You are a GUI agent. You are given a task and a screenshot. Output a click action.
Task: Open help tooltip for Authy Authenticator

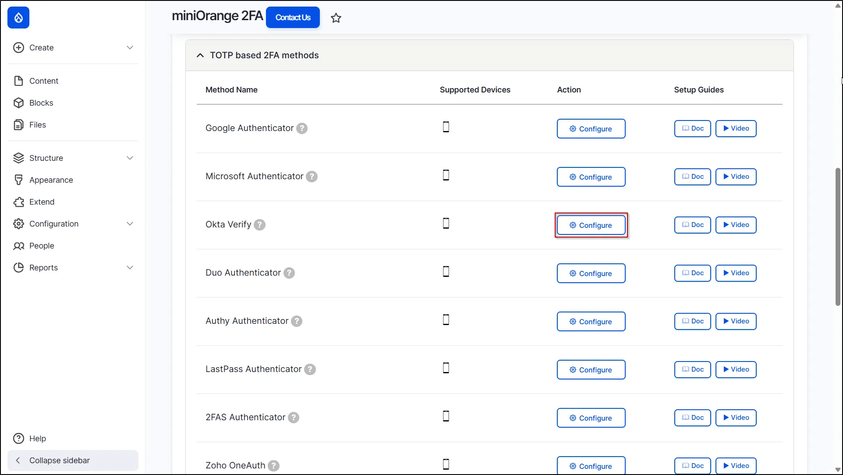[297, 321]
